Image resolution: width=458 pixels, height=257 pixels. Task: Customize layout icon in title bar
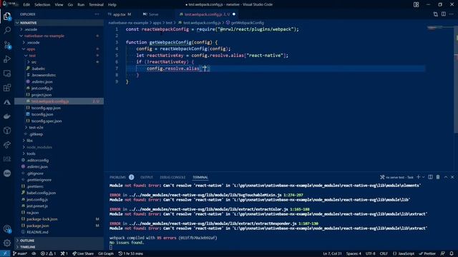tap(416, 5)
